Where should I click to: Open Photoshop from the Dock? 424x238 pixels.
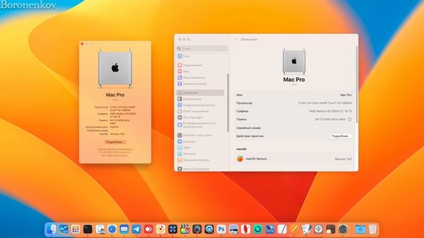221,229
